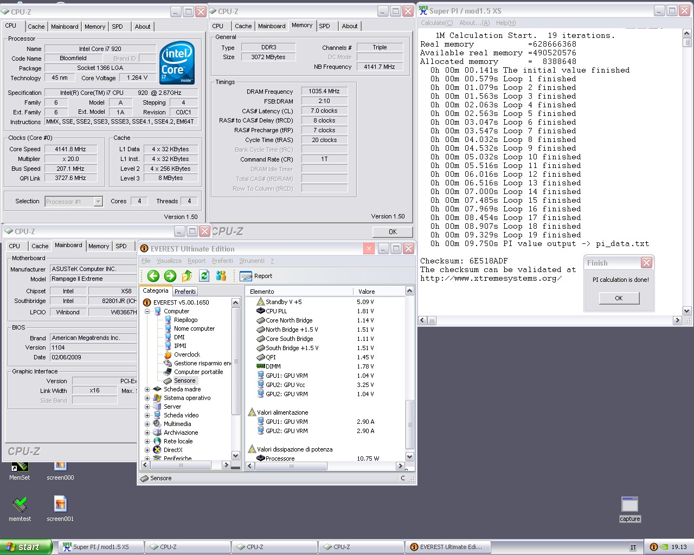Select the QPI voltage row
694x555 pixels.
(325, 357)
